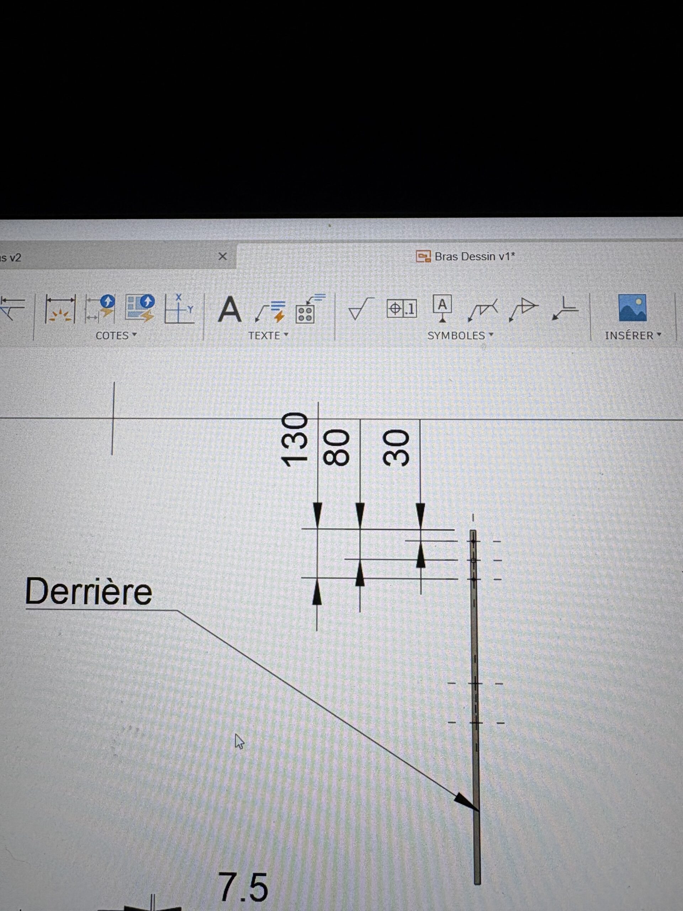Select the Feature Control Frame icon
683x911 pixels.
pyautogui.click(x=401, y=309)
